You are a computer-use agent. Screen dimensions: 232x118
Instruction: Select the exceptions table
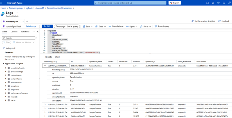15,86
